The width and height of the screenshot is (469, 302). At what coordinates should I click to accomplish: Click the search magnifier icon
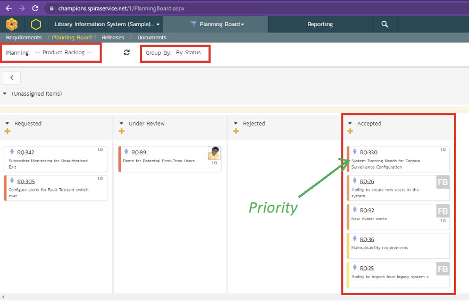click(384, 24)
